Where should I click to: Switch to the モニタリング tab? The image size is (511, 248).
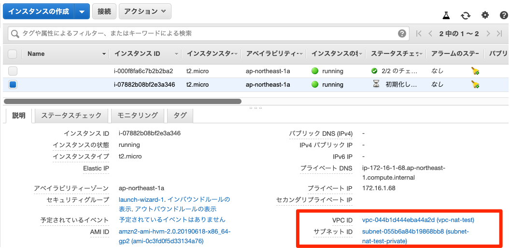tap(138, 116)
